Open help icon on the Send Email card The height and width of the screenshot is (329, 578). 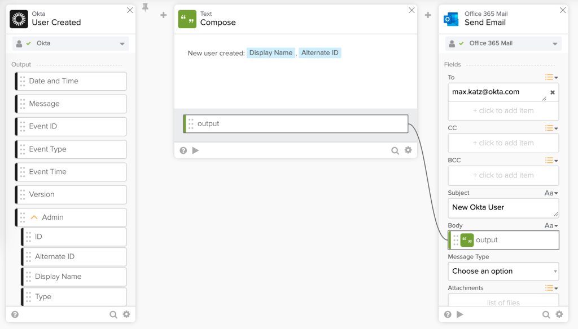448,315
